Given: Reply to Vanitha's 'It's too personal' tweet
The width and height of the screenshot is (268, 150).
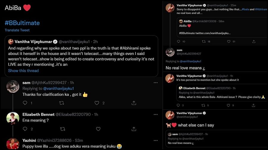Looking at the screenshot, I should point(178,105).
